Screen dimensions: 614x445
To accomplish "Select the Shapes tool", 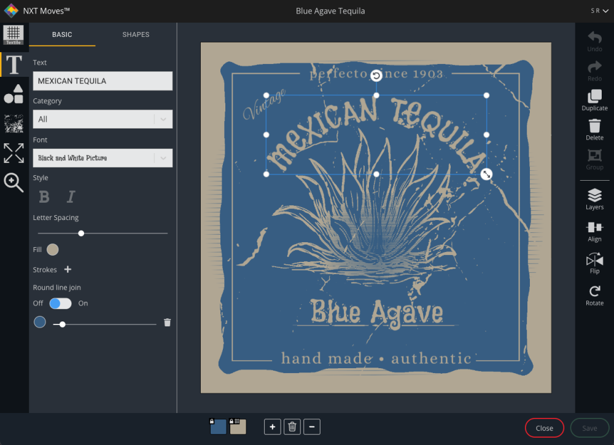I will point(13,93).
